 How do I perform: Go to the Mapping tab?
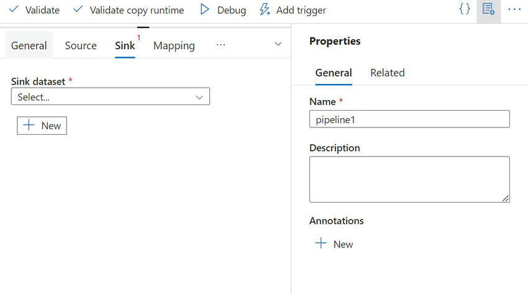(x=174, y=45)
